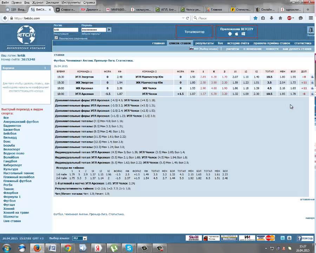This screenshot has width=316, height=253.
Task: Open история счёта tab
Action: 238,43
